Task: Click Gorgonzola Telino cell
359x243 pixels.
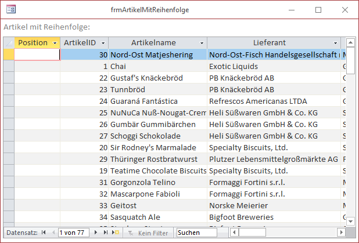Action: (158, 183)
